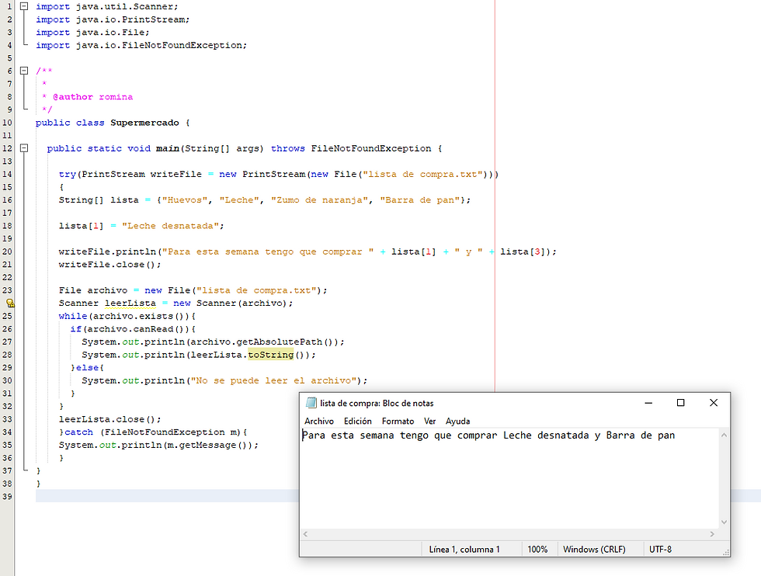Click the Notepad app icon in title bar

tap(311, 403)
